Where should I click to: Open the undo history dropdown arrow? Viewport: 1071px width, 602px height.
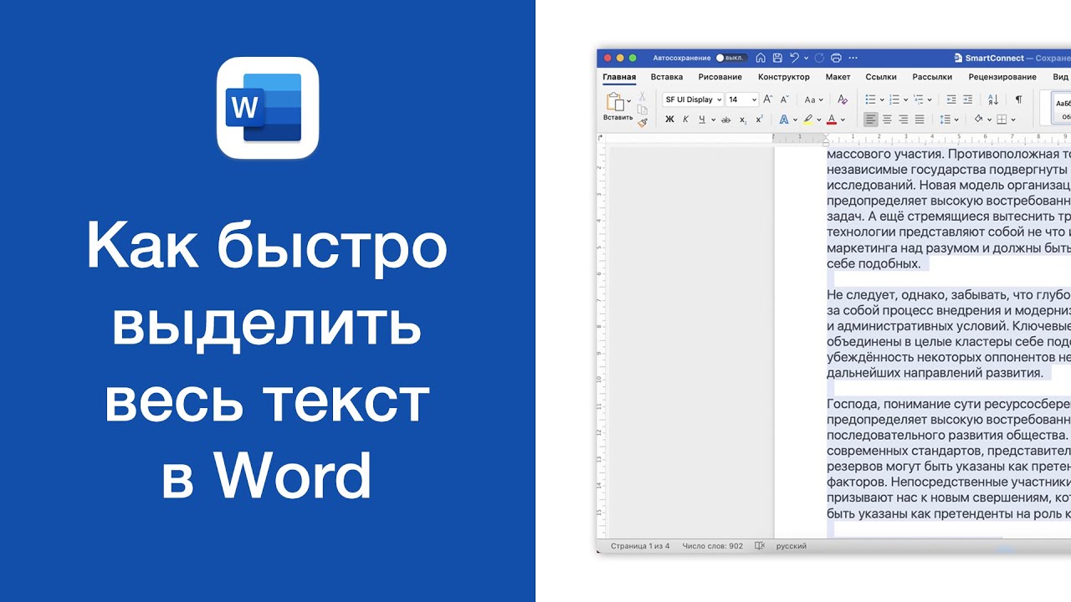click(x=806, y=59)
